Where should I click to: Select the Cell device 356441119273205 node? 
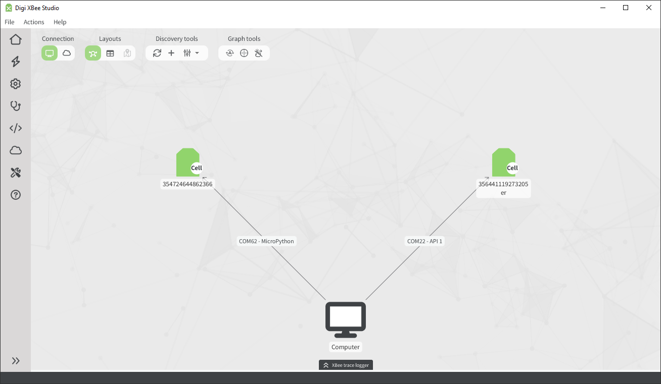tap(504, 162)
